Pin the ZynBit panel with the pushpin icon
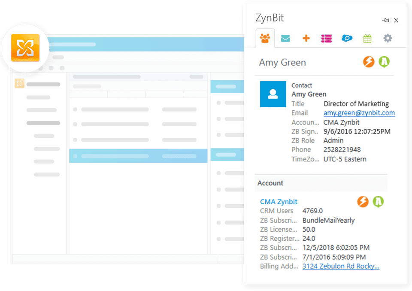The image size is (412, 291). click(385, 20)
